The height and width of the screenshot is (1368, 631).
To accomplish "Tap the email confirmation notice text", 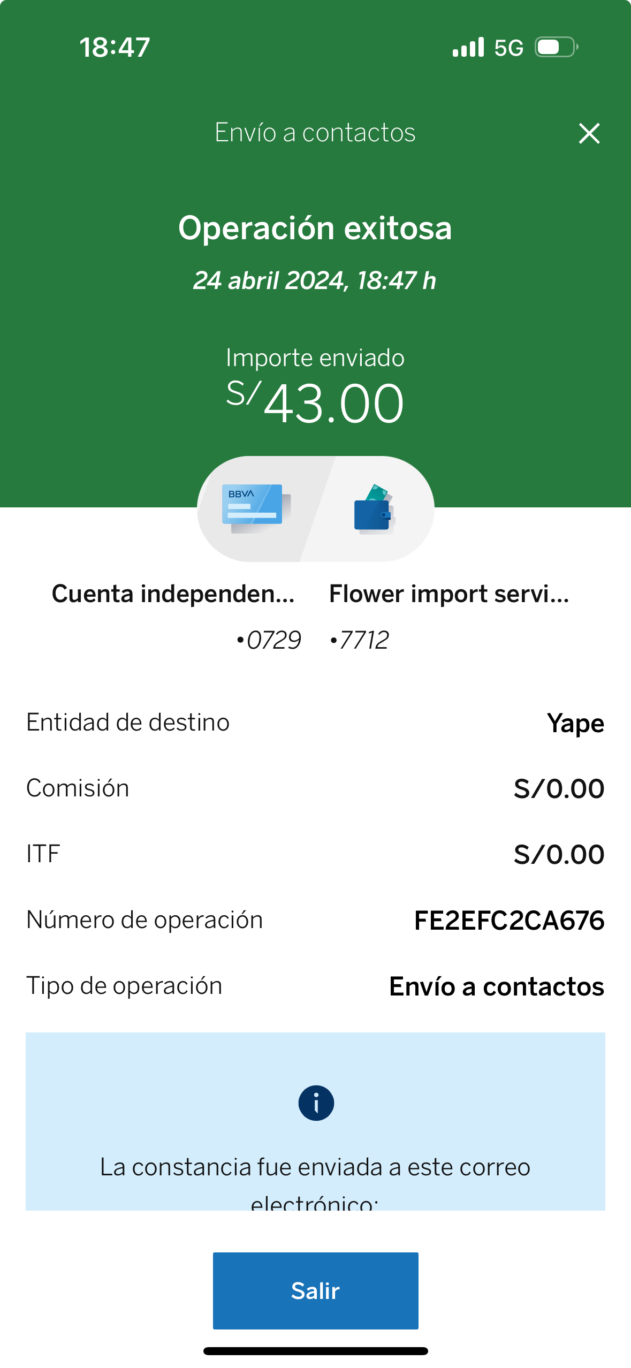I will point(315,1168).
